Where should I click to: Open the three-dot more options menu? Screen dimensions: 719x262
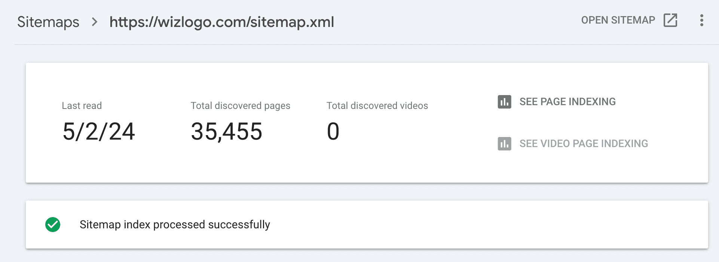coord(701,20)
